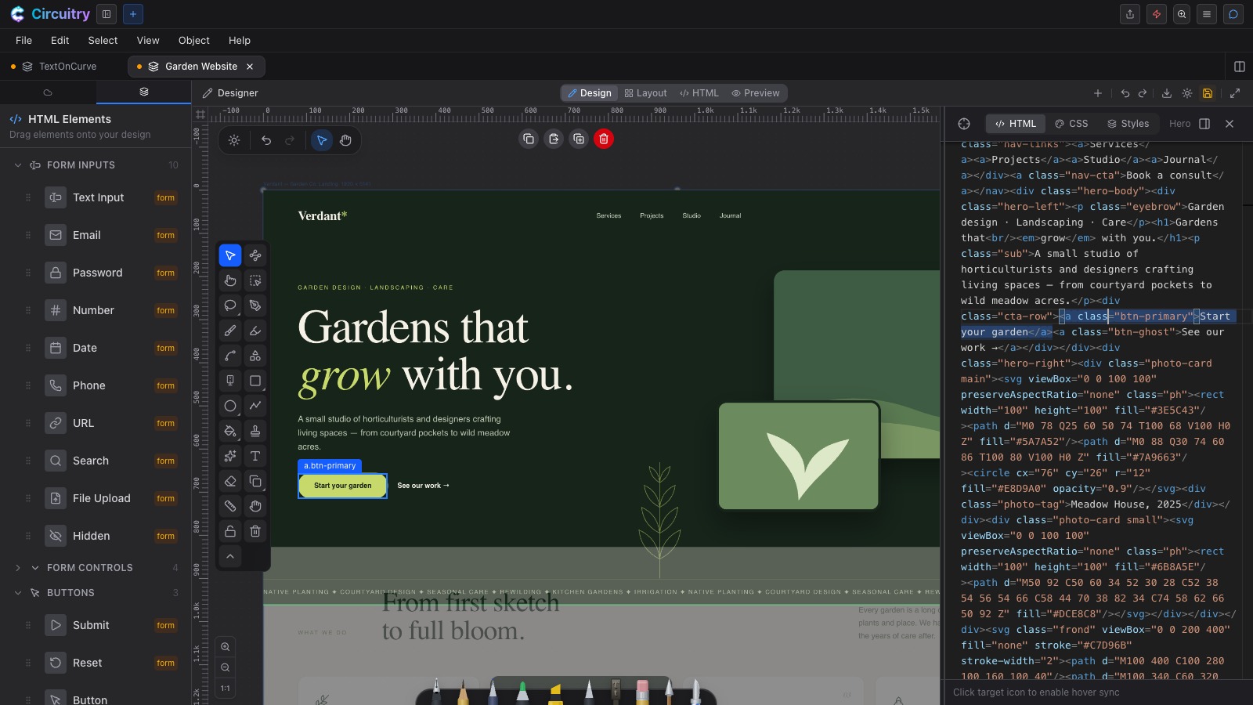
Task: Open the Object menu
Action: point(193,41)
